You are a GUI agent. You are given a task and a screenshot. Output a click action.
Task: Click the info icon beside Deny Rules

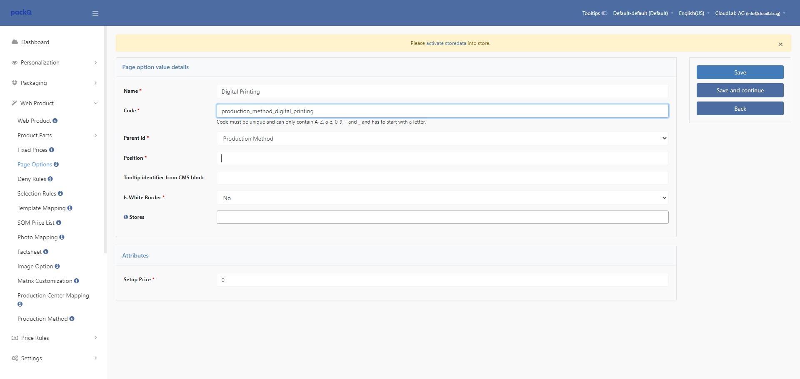point(50,179)
